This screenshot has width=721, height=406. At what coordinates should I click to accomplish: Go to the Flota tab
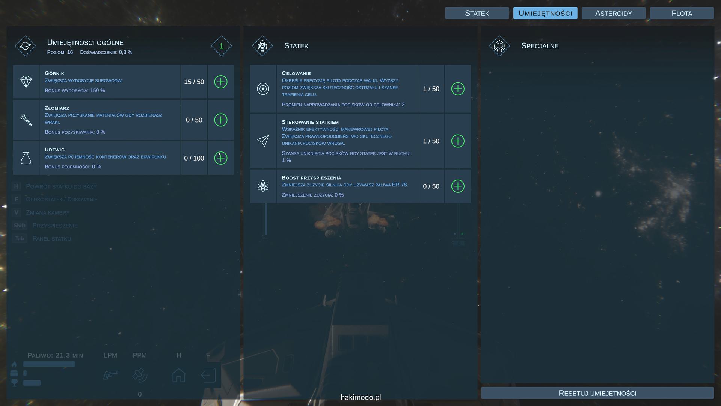pyautogui.click(x=682, y=13)
